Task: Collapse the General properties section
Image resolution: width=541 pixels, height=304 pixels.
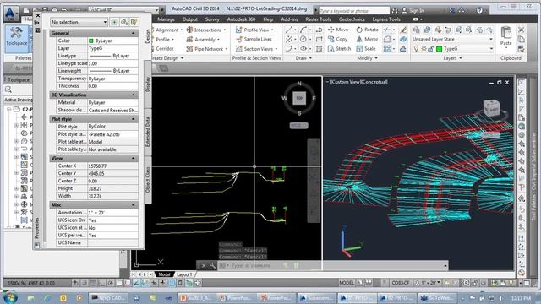Action: click(x=134, y=34)
